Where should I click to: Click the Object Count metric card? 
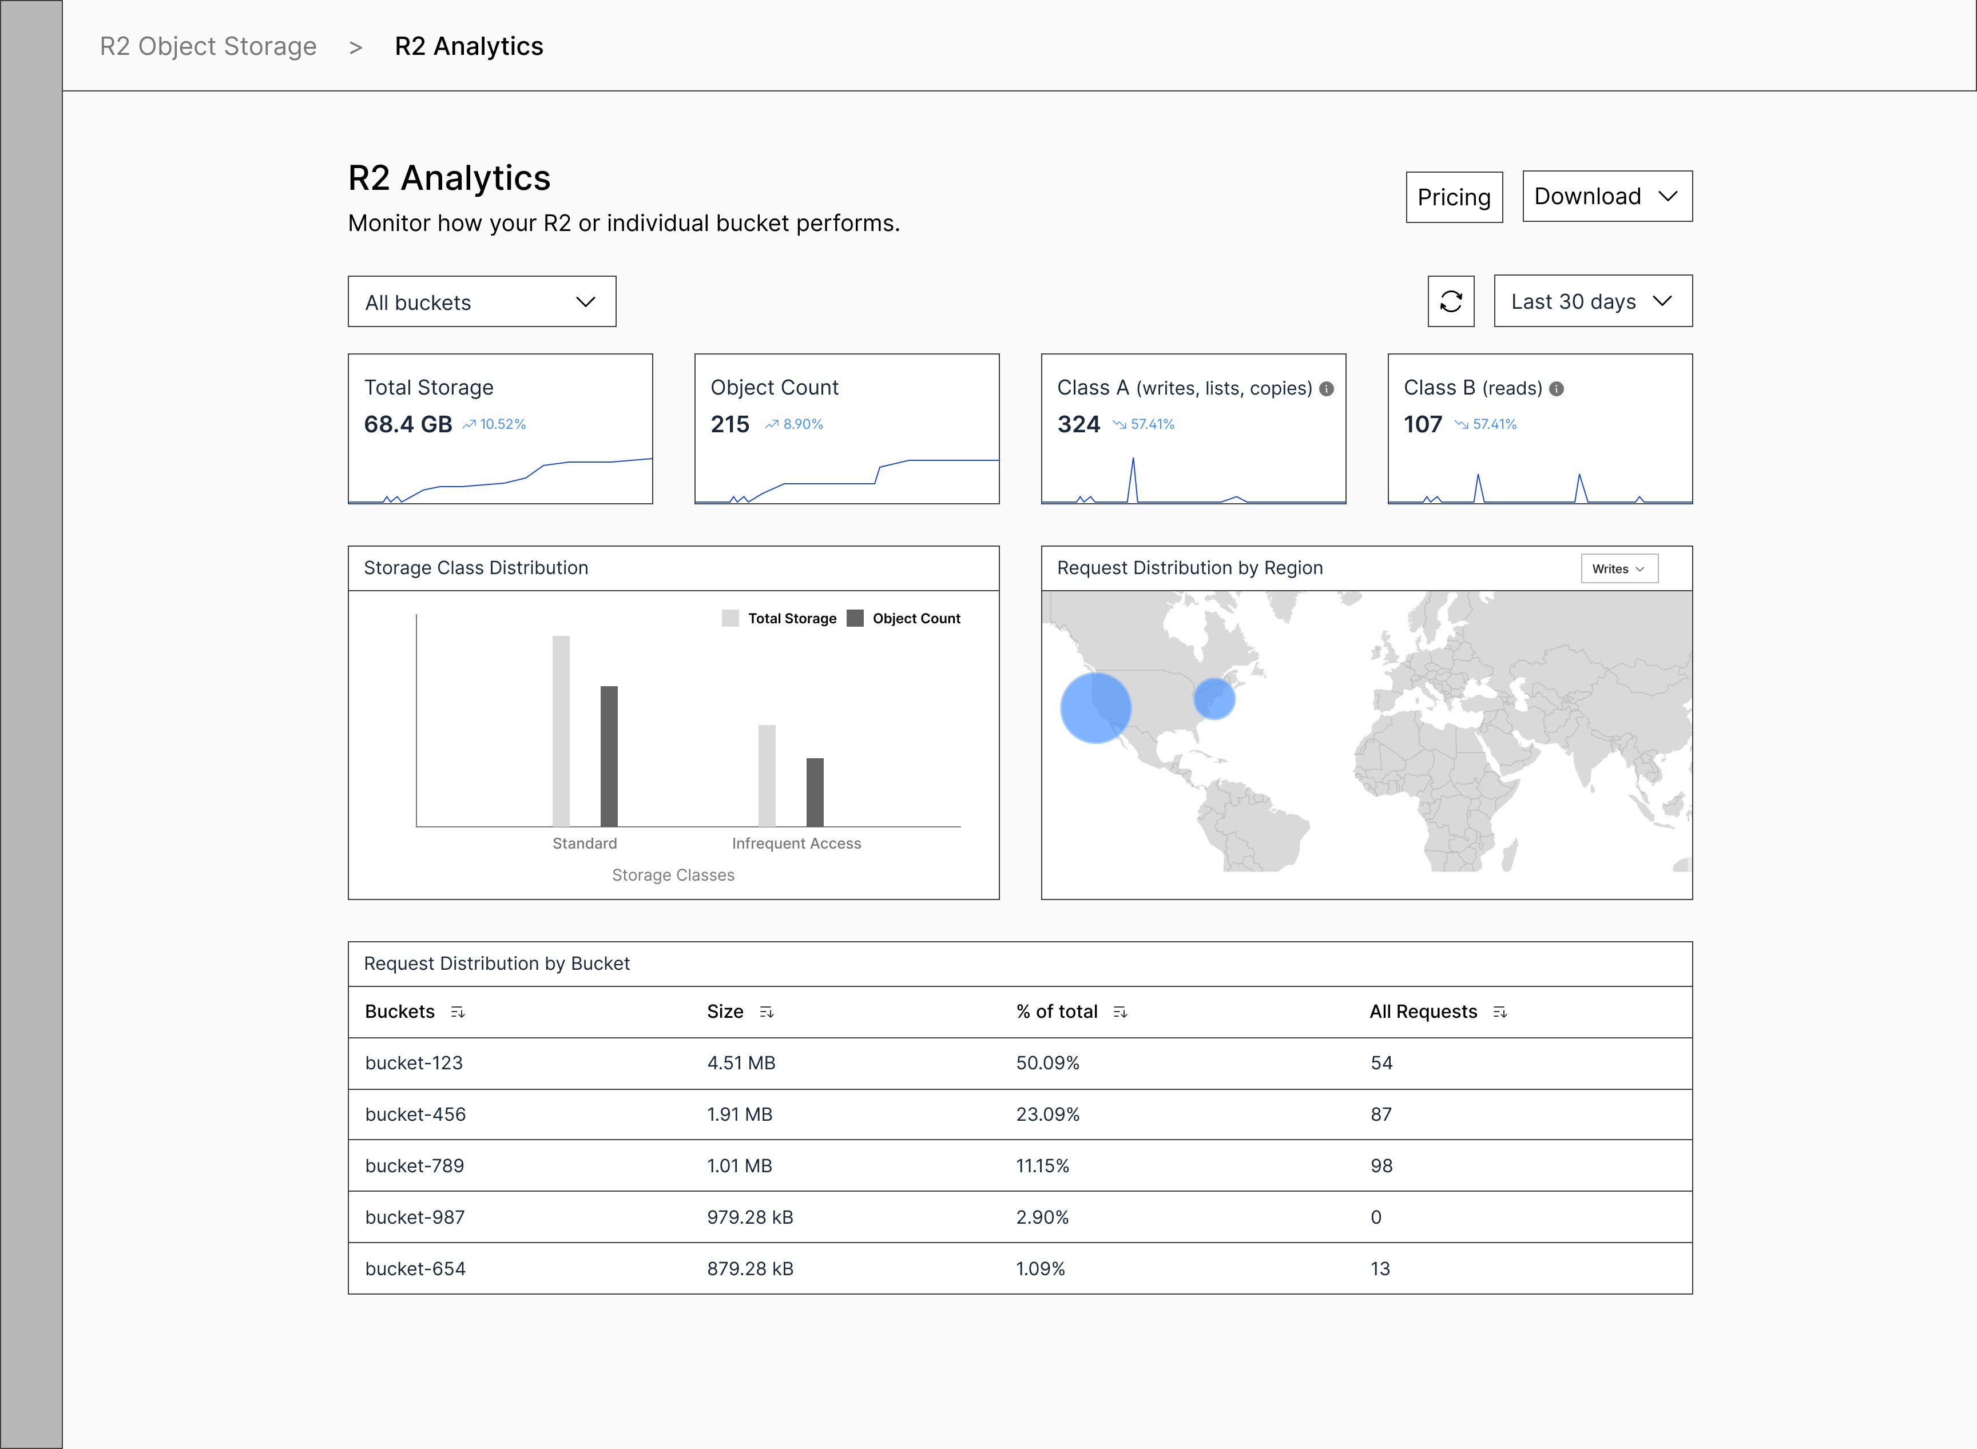click(846, 429)
